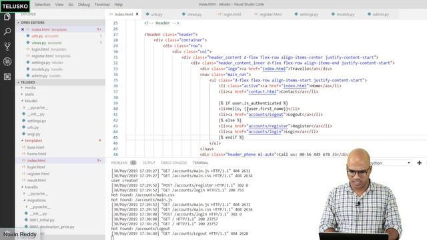The width and height of the screenshot is (427, 240).
Task: Open the Go menu
Action: click(x=71, y=5)
